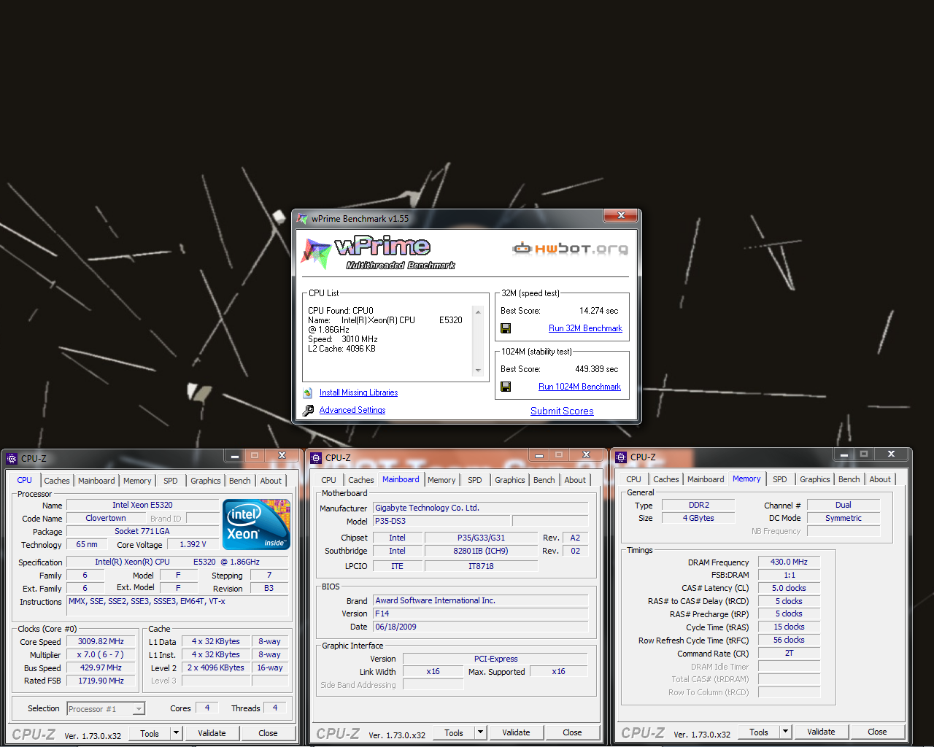This screenshot has width=934, height=747.
Task: Click Validate in left CPU-Z window
Action: coord(212,733)
